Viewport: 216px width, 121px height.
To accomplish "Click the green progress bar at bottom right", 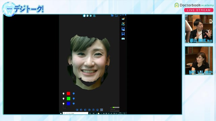I will click(116, 108).
